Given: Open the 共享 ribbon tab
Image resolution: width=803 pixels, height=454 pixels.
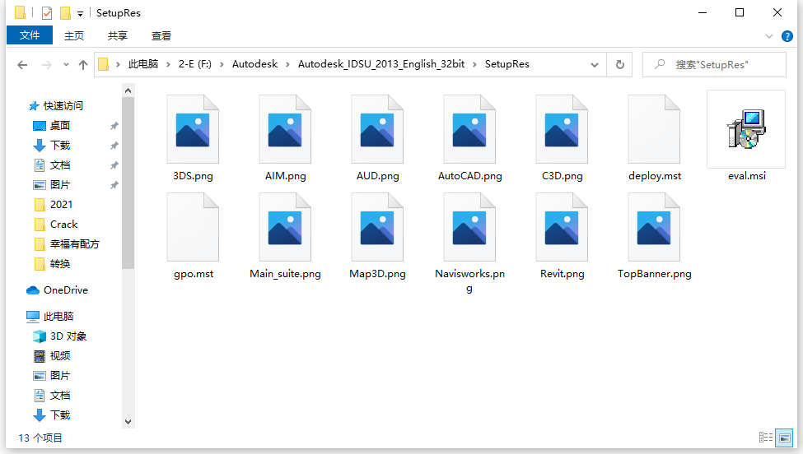Looking at the screenshot, I should (x=117, y=36).
